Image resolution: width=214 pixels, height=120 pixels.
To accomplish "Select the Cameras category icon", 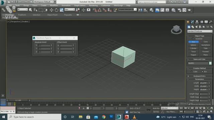I will (x=200, y=27).
